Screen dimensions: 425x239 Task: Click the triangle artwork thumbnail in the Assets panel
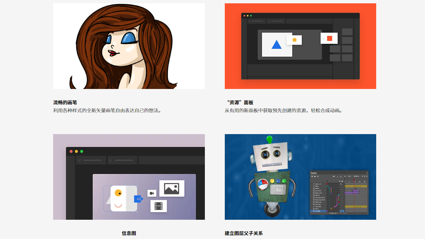[276, 45]
